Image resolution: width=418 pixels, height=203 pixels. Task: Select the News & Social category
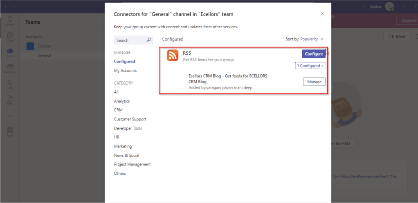126,155
